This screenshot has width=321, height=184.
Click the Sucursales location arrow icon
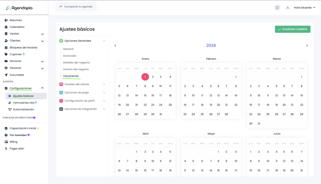(6, 75)
